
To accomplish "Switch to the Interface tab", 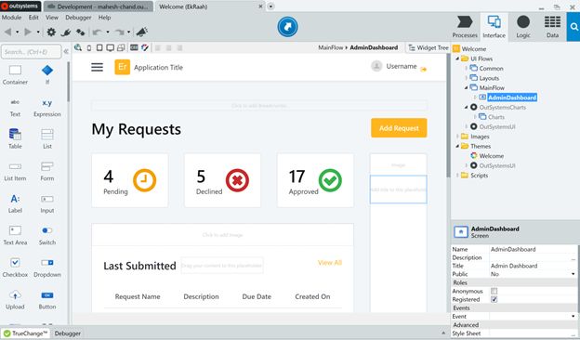I will tap(494, 27).
